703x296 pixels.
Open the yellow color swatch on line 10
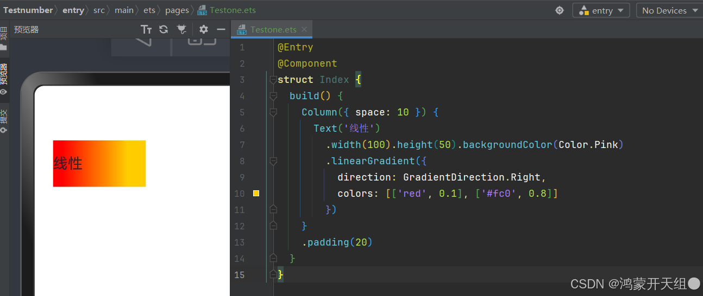[x=256, y=194]
